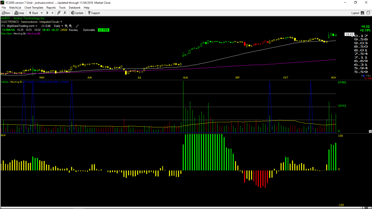Screen dimensions: 372x209
Task: Click the Support toolbar button
Action: point(94,13)
